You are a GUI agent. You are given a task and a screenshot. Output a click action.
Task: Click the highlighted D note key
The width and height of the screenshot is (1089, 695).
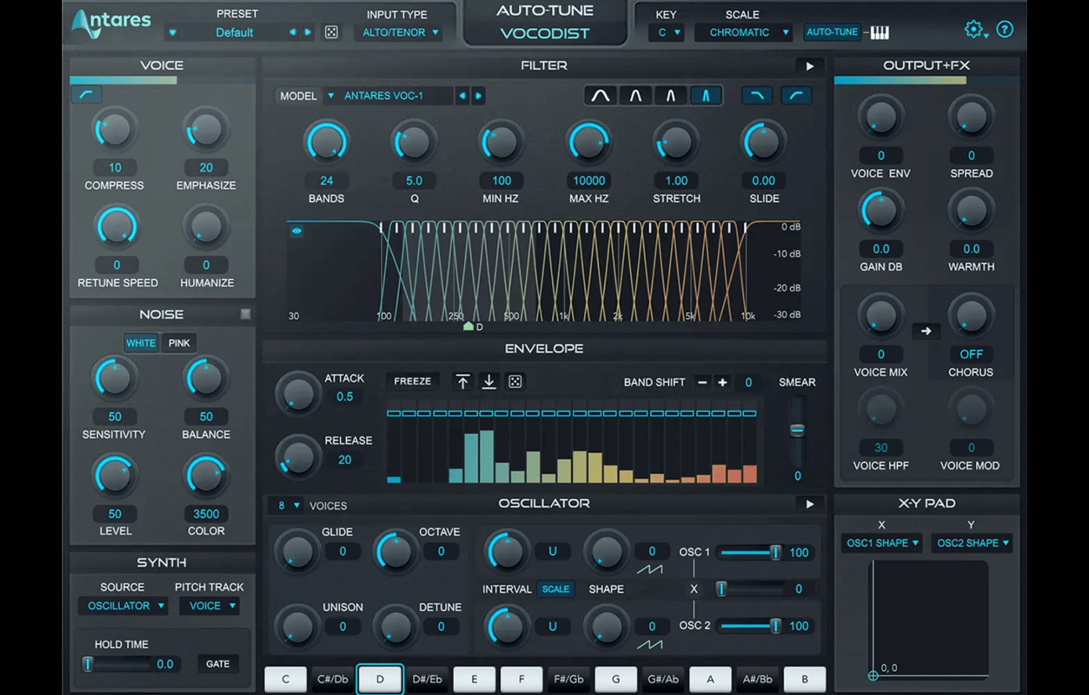click(x=380, y=679)
